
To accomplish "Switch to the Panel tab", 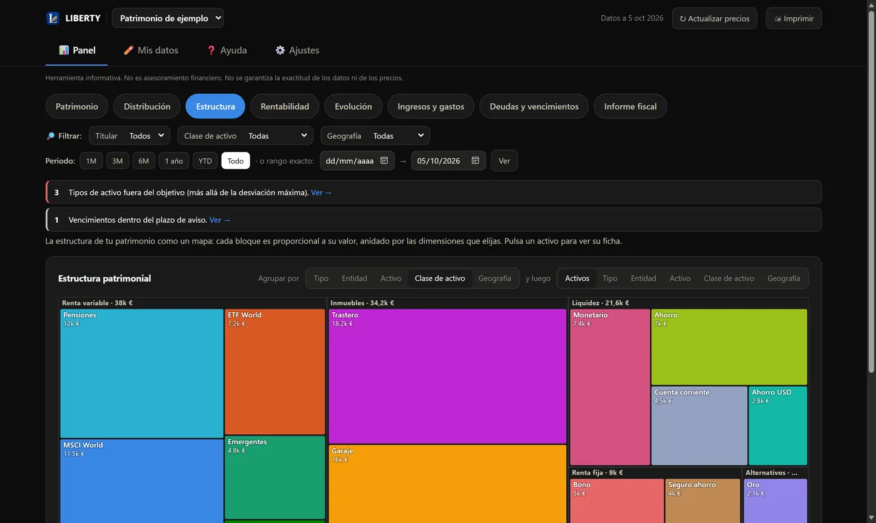I will tap(77, 50).
